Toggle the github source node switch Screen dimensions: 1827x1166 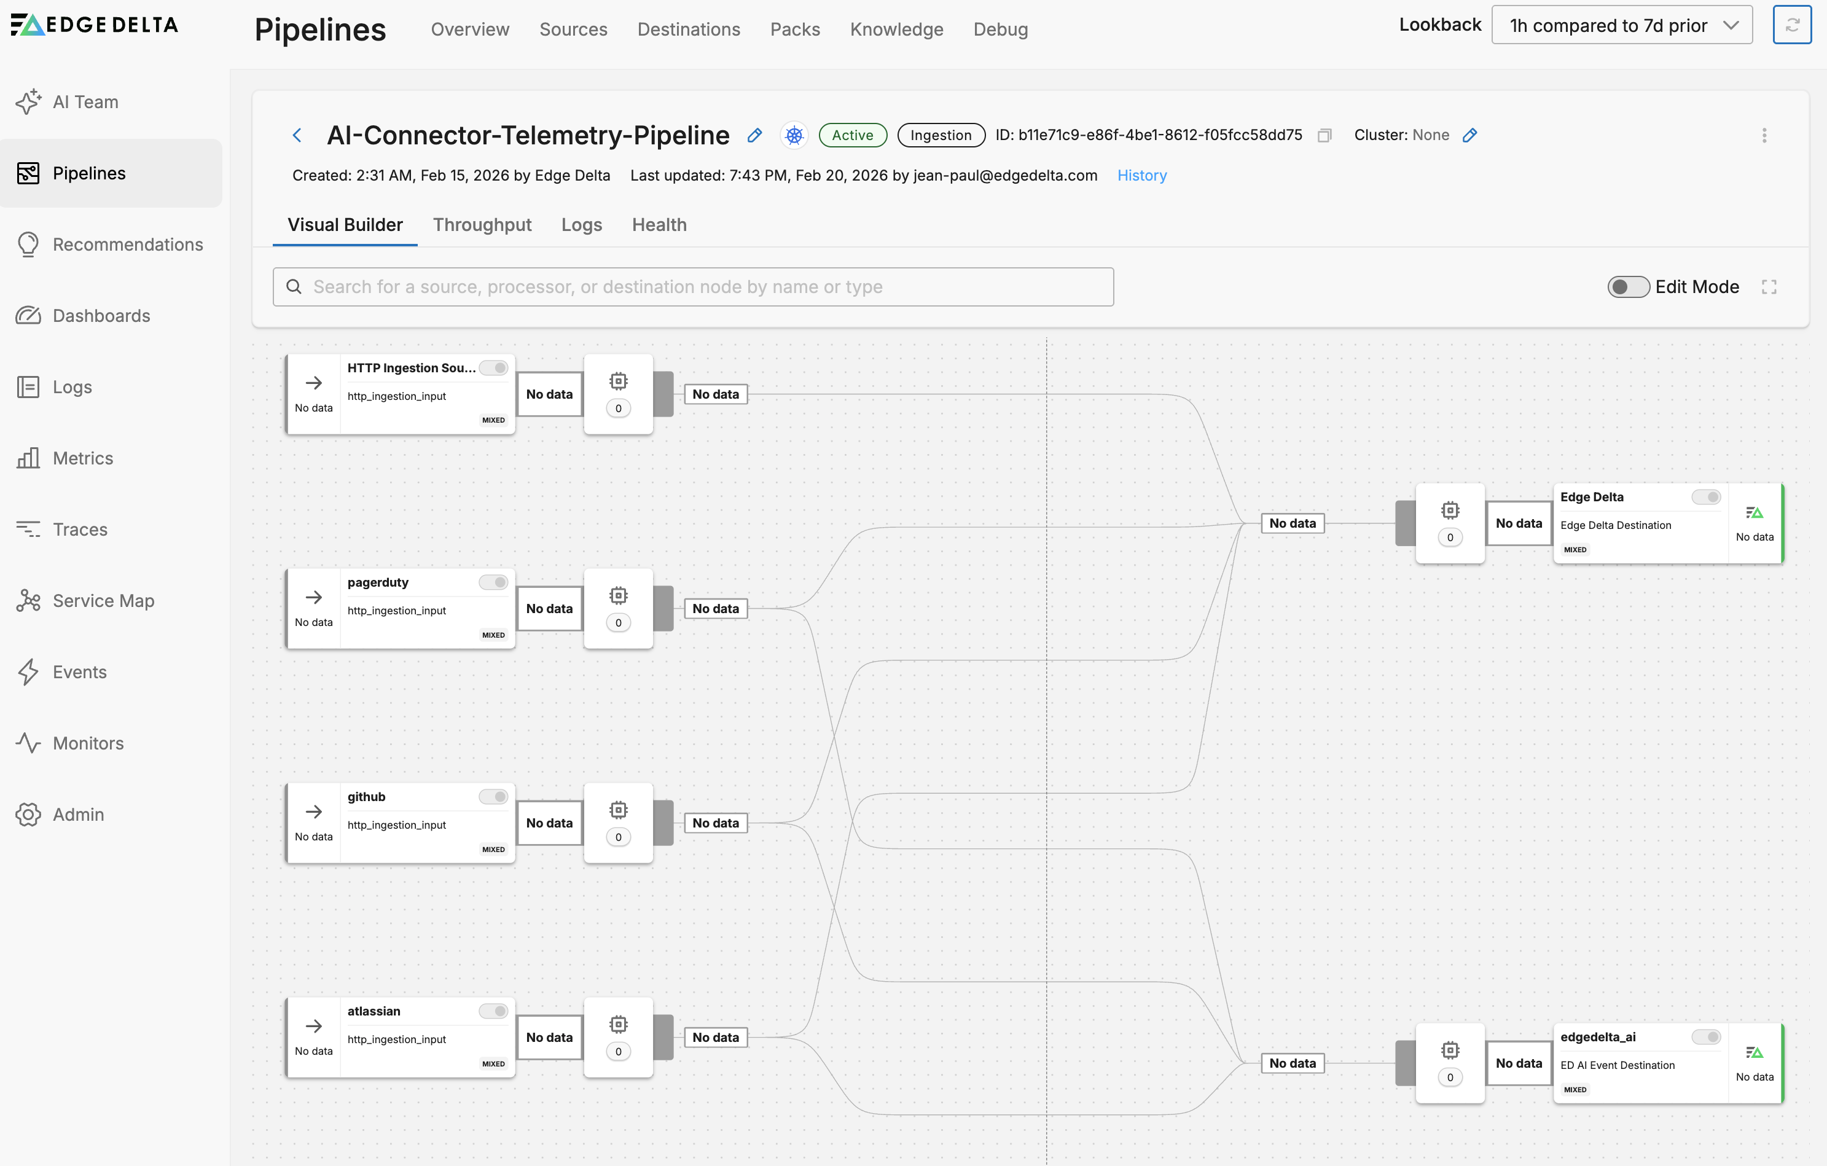(x=493, y=797)
